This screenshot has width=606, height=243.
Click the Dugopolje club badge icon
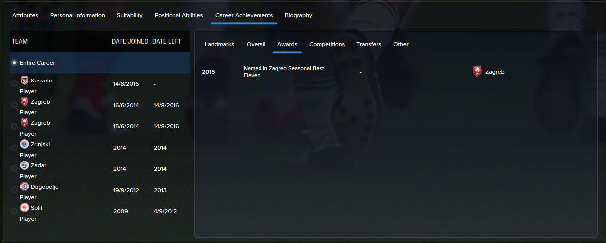[x=24, y=187]
